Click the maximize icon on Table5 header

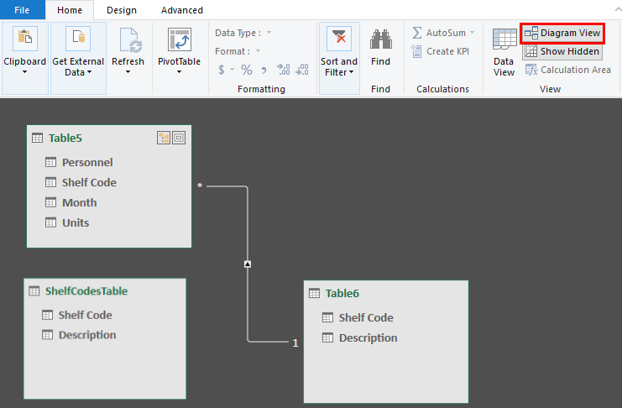[179, 138]
